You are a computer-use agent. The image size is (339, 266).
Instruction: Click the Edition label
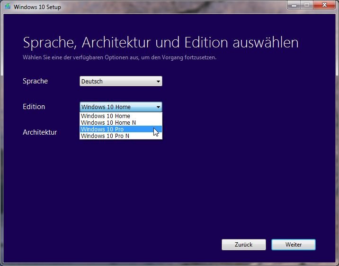coord(34,107)
